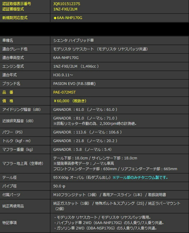Click the 純正再使用品 label
Viewport: 189px width, 233px height.
(x=13, y=206)
